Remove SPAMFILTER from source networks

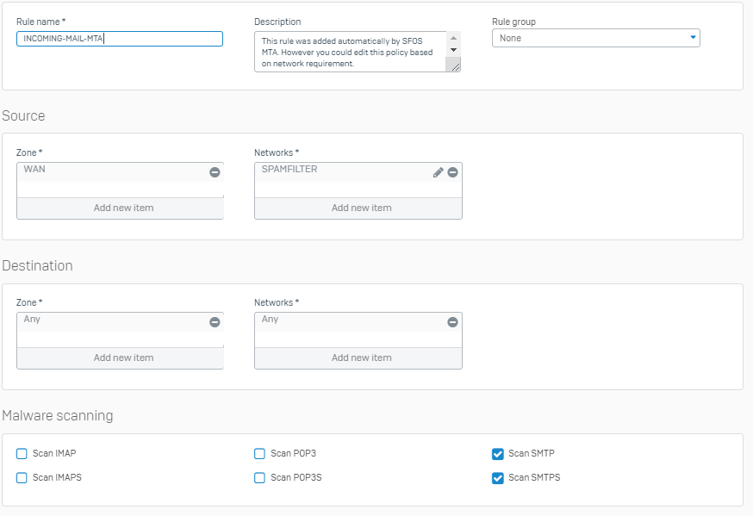[x=452, y=172]
